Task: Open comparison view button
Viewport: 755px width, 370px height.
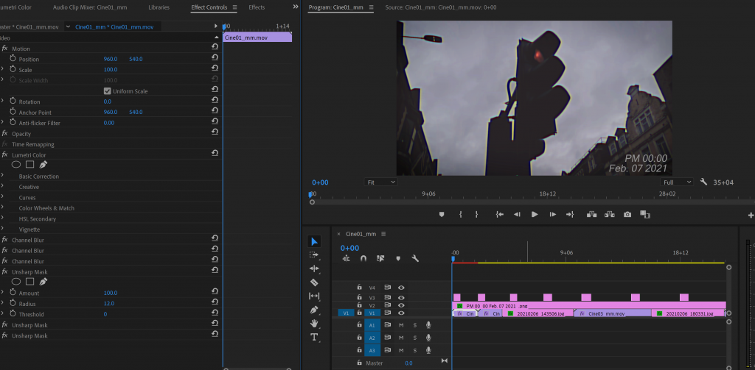Action: (x=645, y=215)
